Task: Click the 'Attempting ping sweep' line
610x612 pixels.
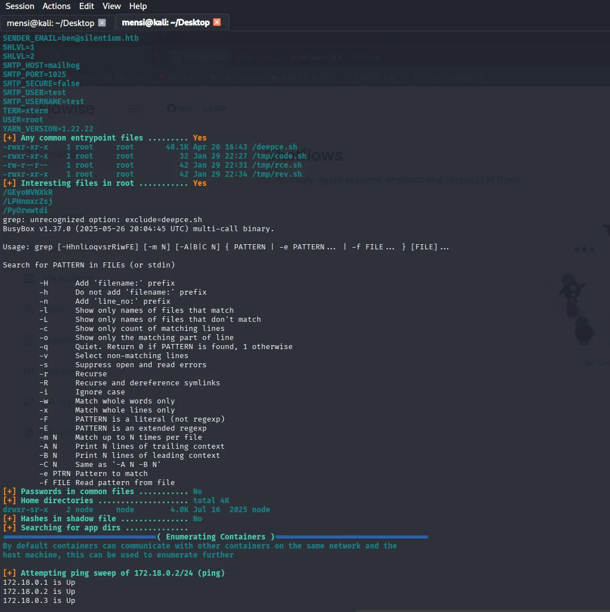Action: click(114, 573)
